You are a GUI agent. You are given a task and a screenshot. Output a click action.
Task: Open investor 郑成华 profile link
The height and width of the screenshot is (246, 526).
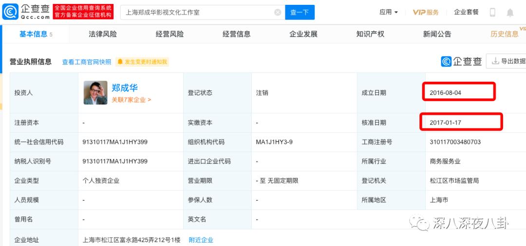click(x=125, y=88)
